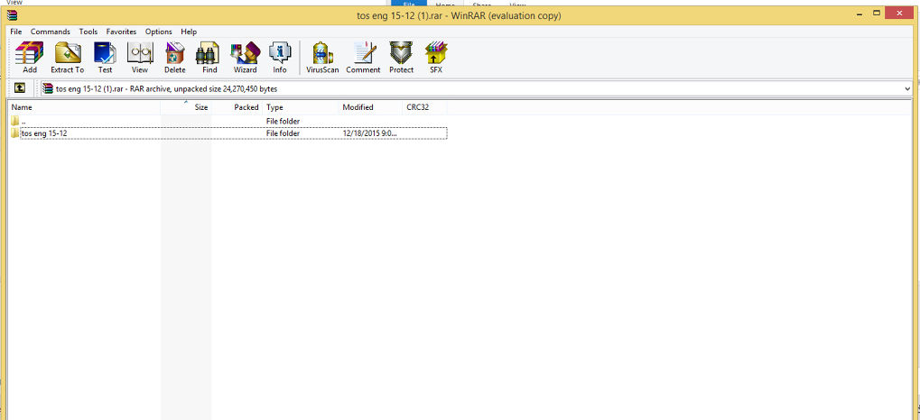
Task: Start VirusScan on the archive
Action: click(x=322, y=57)
